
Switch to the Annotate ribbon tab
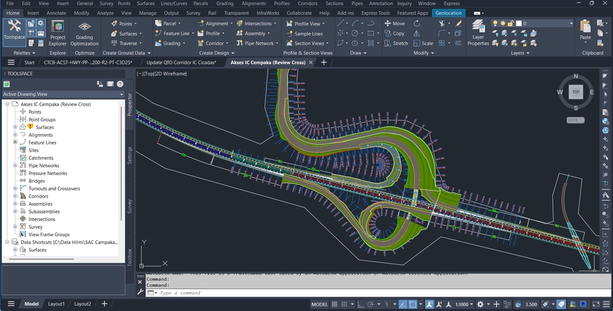pos(56,13)
